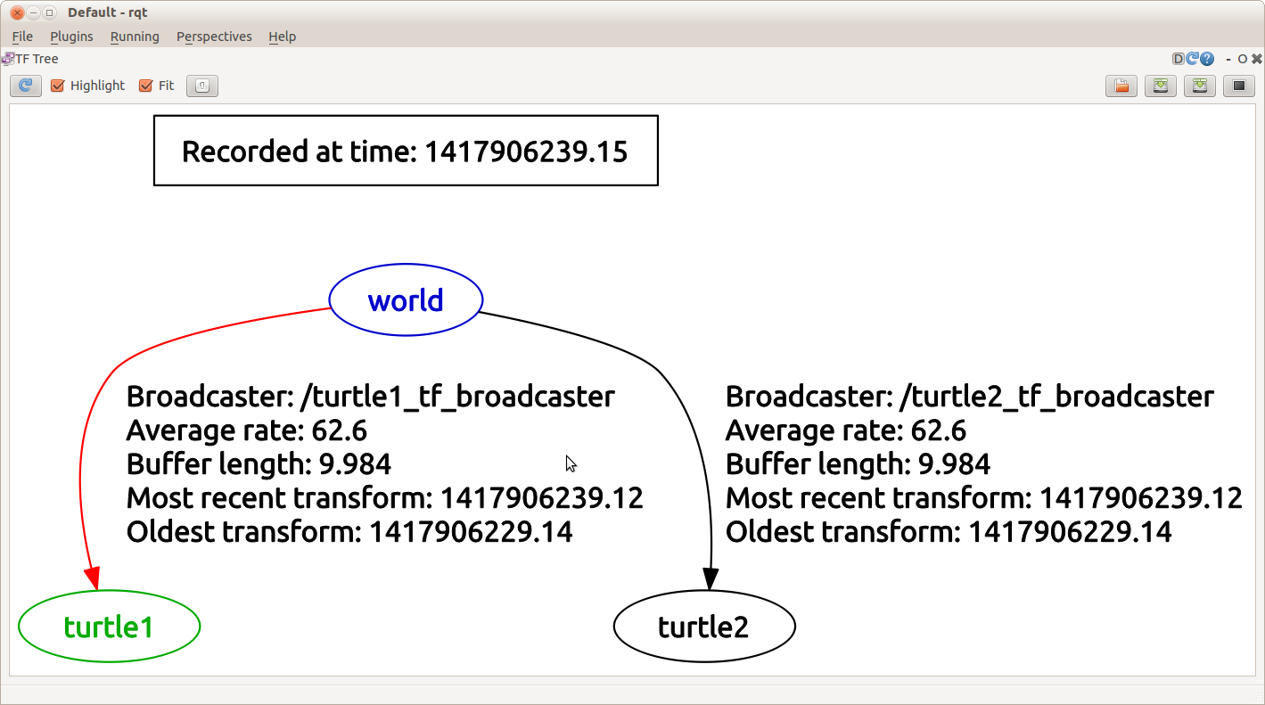Screen dimensions: 1265x705
Task: Open the Perspectives menu
Action: point(214,37)
